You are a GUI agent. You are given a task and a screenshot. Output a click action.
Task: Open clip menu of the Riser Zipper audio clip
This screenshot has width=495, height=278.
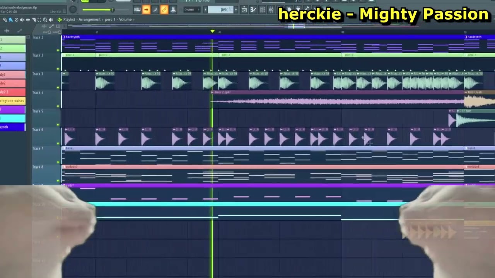(212, 92)
